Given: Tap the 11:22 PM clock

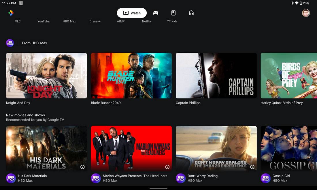Looking at the screenshot, I should (x=9, y=3).
